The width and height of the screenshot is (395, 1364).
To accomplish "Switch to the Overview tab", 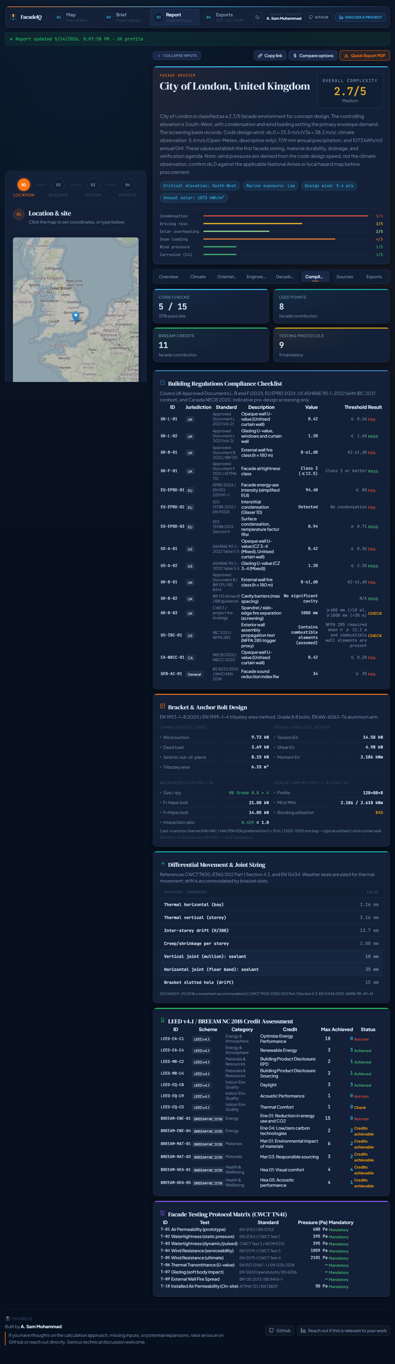I will [x=168, y=277].
